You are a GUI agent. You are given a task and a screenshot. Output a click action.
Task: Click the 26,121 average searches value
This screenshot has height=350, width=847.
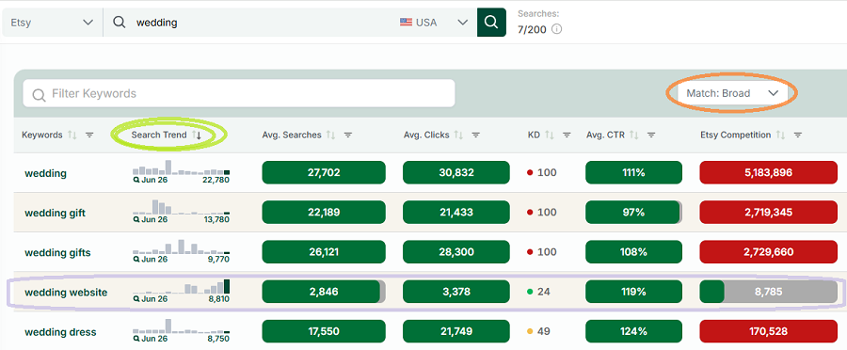324,252
